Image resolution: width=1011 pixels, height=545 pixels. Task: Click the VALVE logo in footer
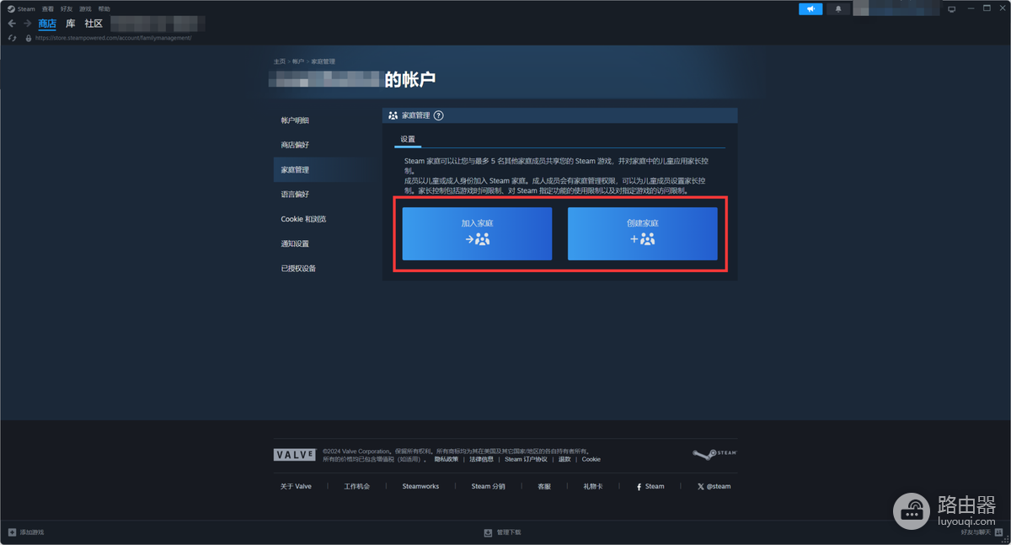tap(295, 455)
